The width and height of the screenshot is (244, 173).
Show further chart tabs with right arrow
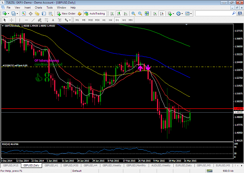[x=242, y=166]
